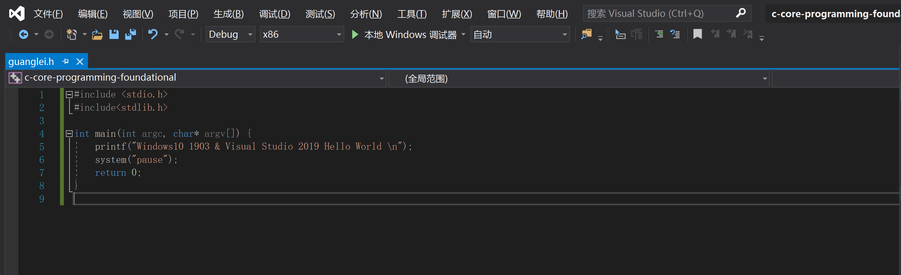901x275 pixels.
Task: Click the redo arrow icon
Action: (179, 34)
